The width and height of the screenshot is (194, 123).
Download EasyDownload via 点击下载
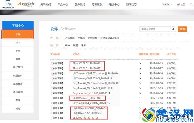pyautogui.click(x=171, y=103)
